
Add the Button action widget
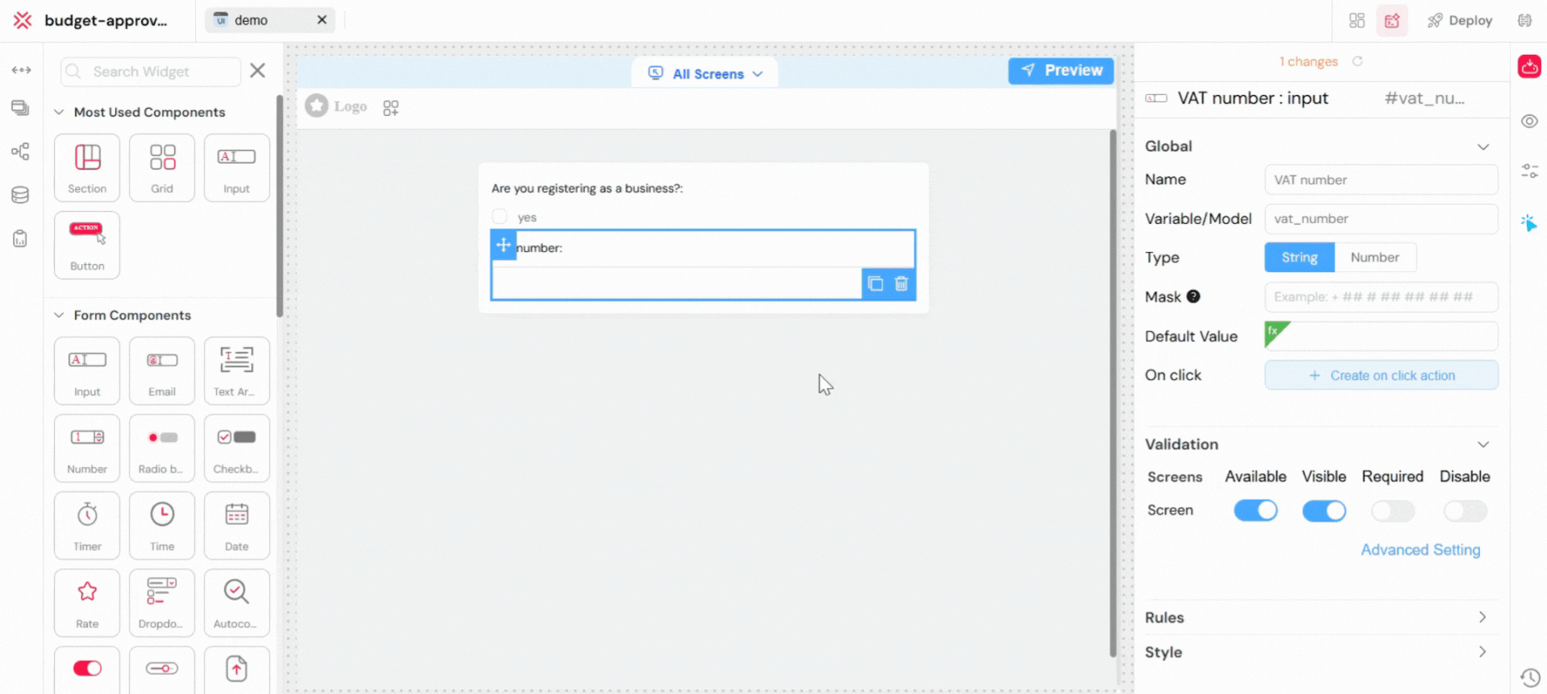coord(87,245)
